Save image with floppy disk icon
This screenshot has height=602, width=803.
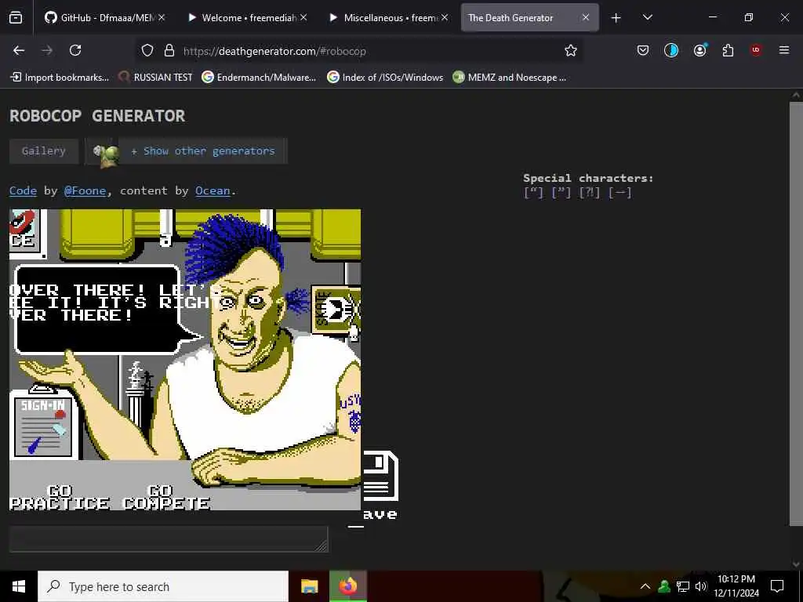pos(380,484)
